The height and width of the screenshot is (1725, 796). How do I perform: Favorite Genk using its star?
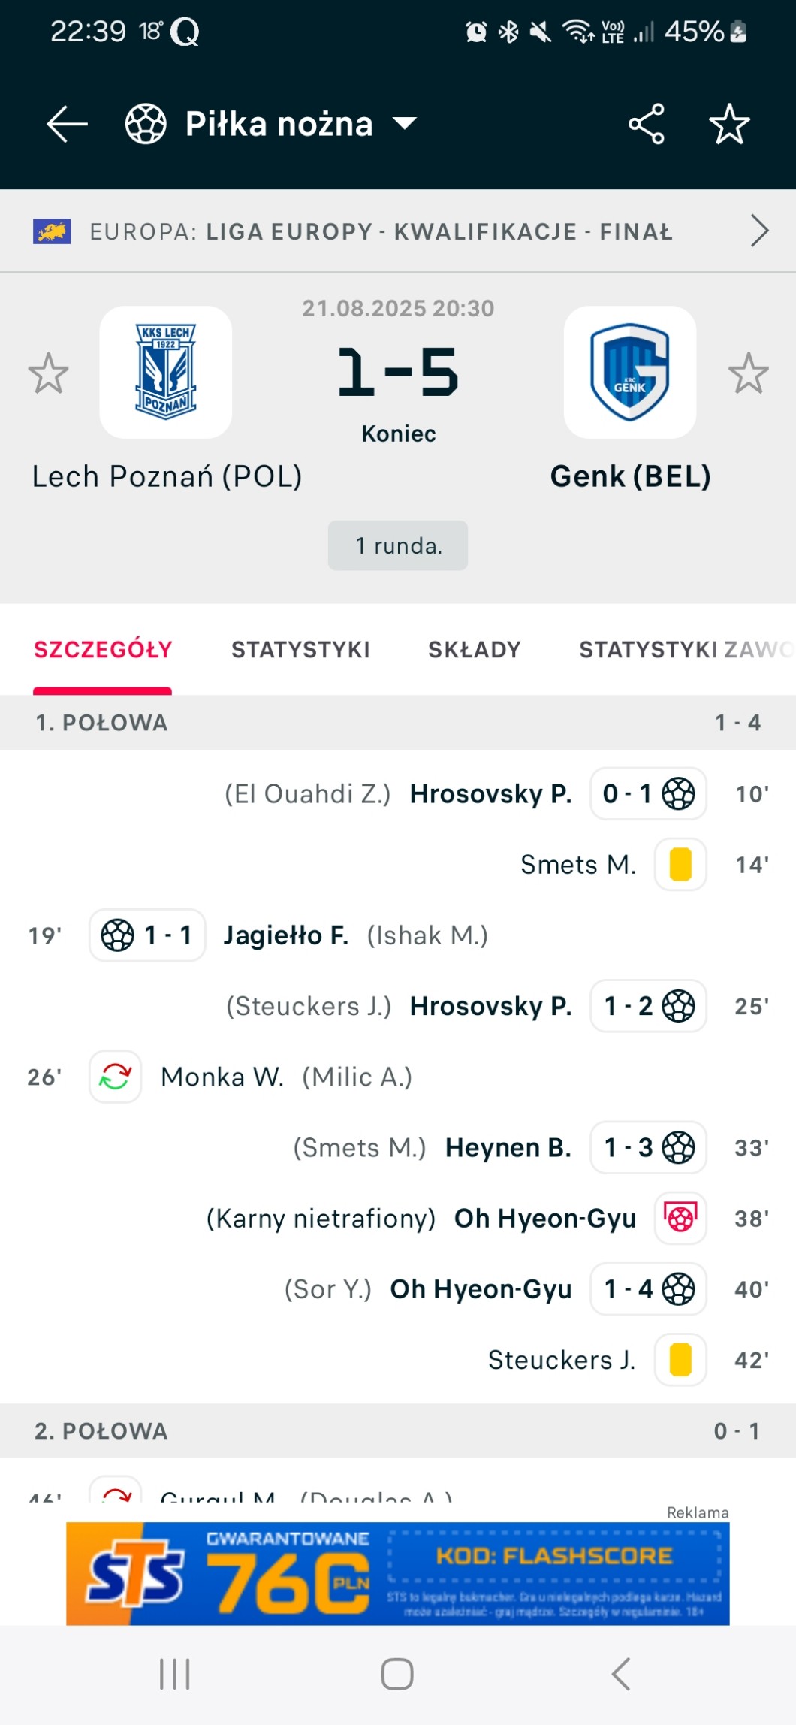click(748, 373)
